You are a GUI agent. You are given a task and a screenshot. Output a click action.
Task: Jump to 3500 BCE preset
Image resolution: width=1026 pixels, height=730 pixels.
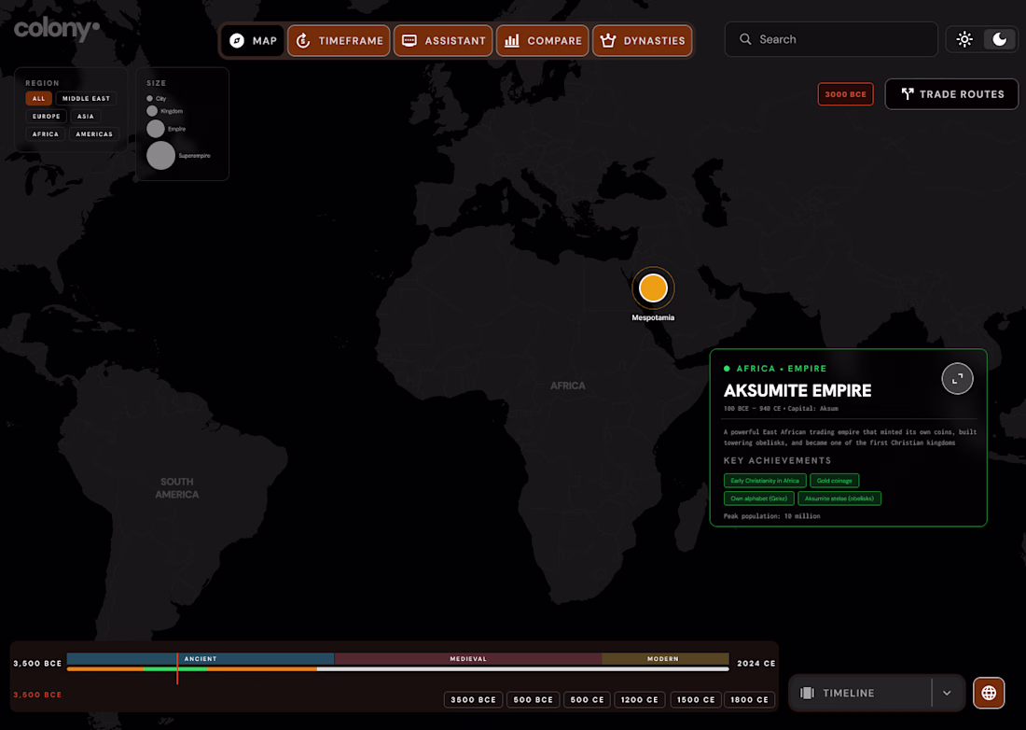(x=473, y=700)
